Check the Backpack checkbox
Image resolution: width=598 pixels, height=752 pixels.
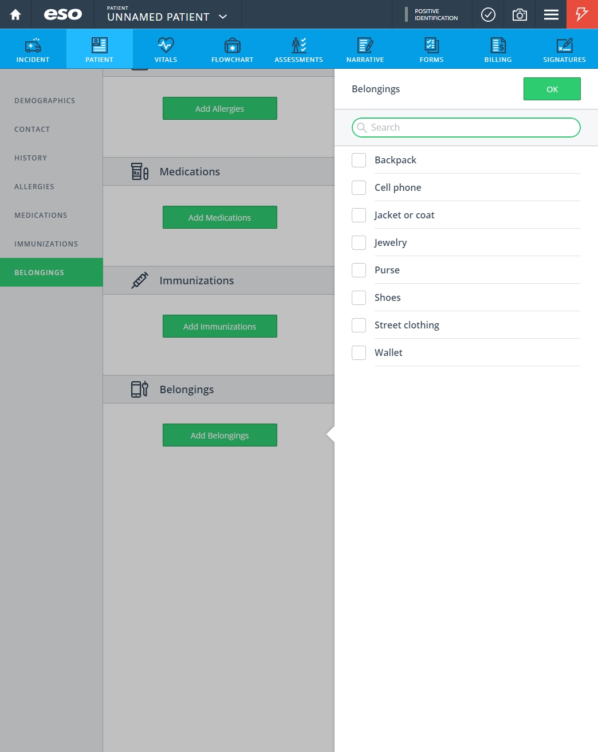click(359, 160)
